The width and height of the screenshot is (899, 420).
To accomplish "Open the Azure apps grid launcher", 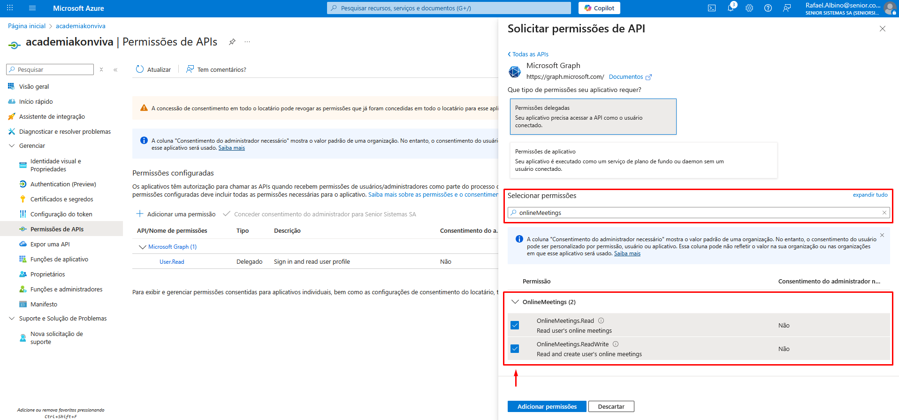I will click(10, 8).
